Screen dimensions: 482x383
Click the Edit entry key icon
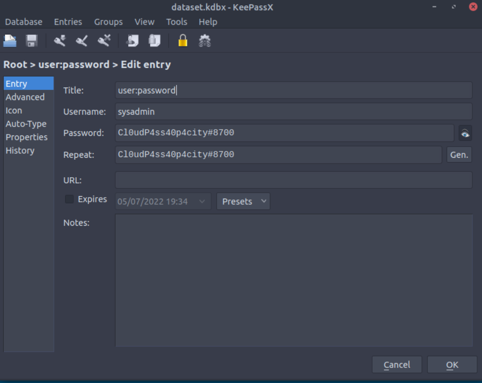[x=82, y=41]
